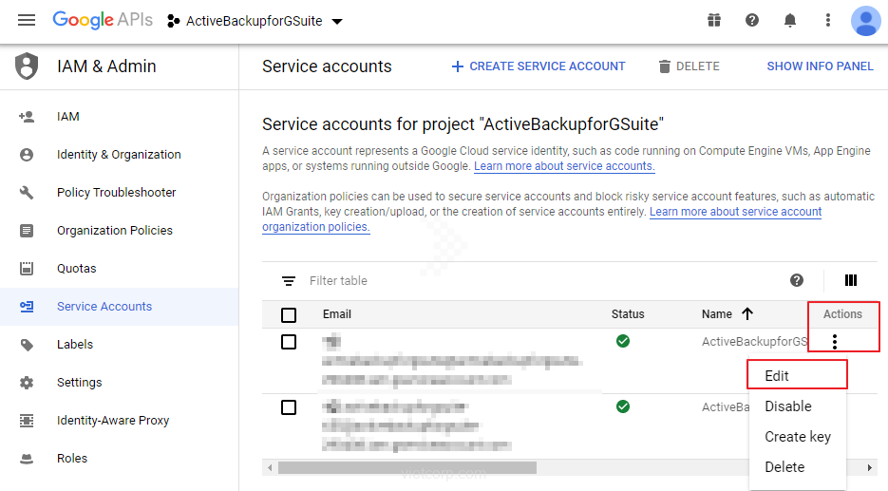Open Learn more about service accounts link
888x491 pixels.
[x=564, y=166]
